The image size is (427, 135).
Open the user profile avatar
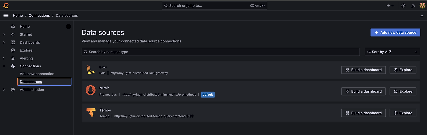pyautogui.click(x=422, y=6)
